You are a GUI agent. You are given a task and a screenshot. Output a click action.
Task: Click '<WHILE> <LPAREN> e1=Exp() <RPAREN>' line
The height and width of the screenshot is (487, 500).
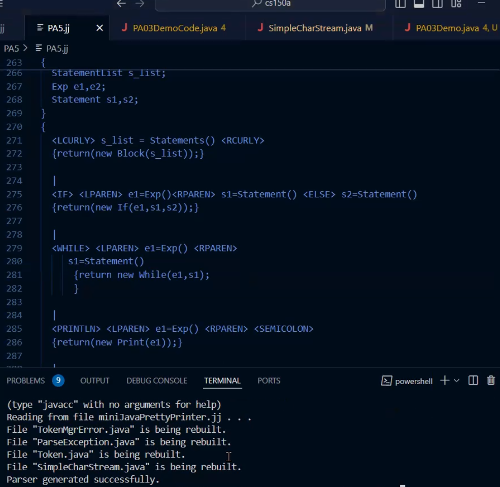145,248
